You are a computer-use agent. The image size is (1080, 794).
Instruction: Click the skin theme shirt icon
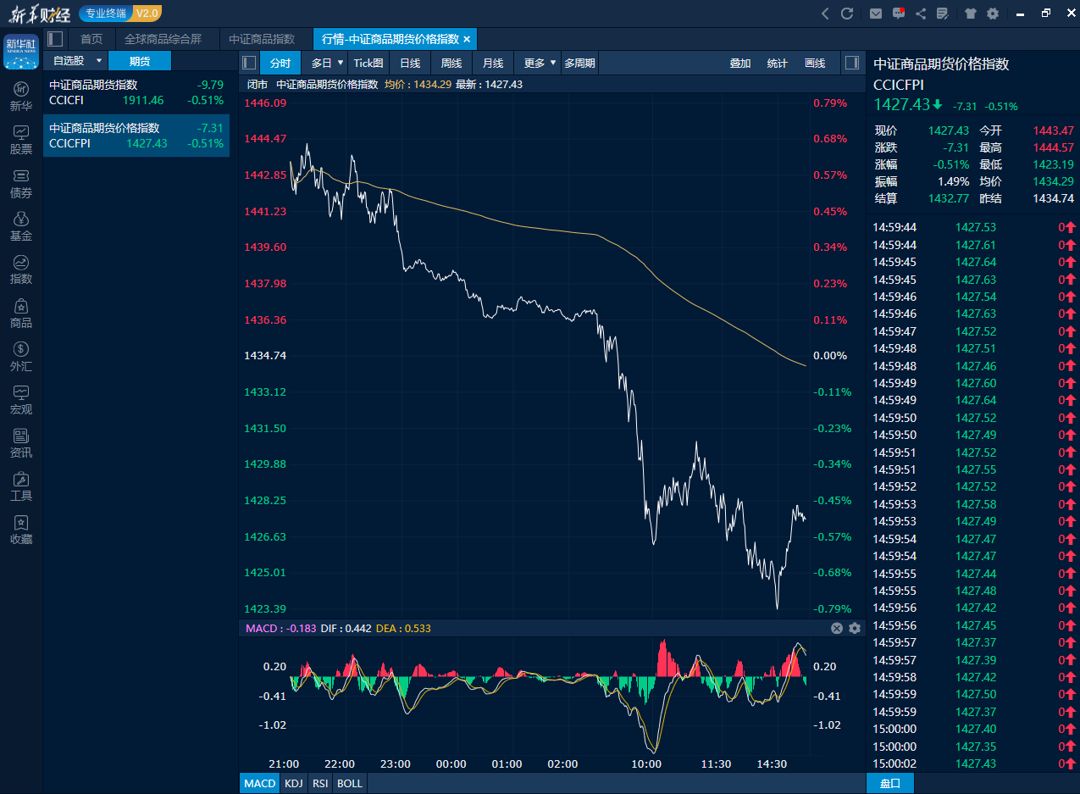(x=969, y=14)
